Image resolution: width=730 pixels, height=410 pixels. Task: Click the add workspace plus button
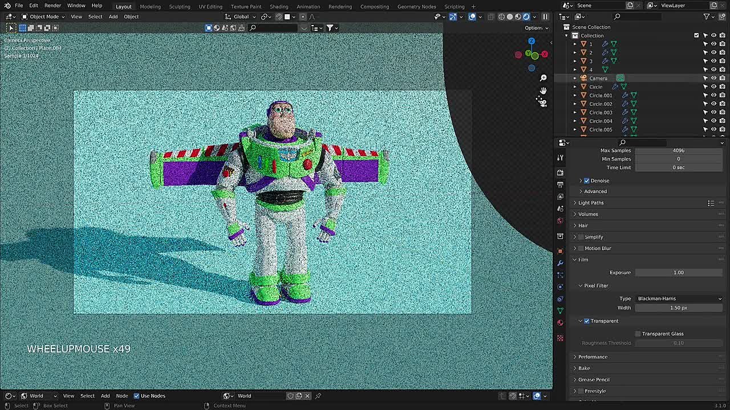(473, 6)
